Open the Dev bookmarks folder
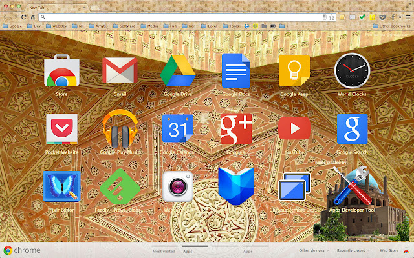 click(x=34, y=26)
